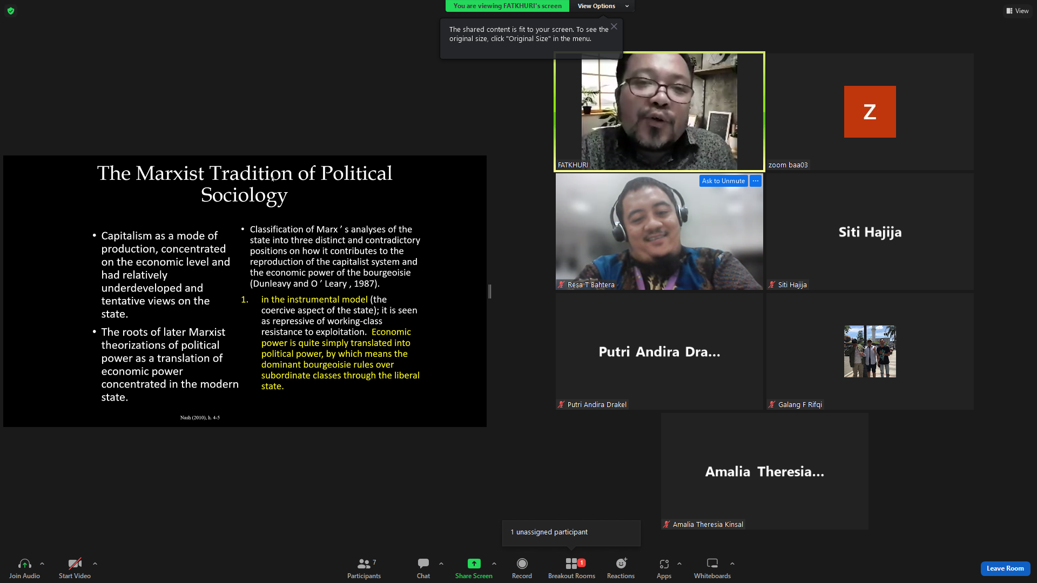The width and height of the screenshot is (1037, 583).
Task: Select Siti Hajija's participant tile
Action: (870, 232)
